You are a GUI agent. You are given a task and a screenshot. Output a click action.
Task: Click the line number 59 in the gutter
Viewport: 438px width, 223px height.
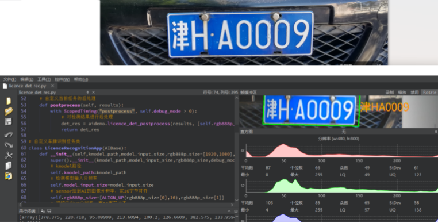pos(24,141)
